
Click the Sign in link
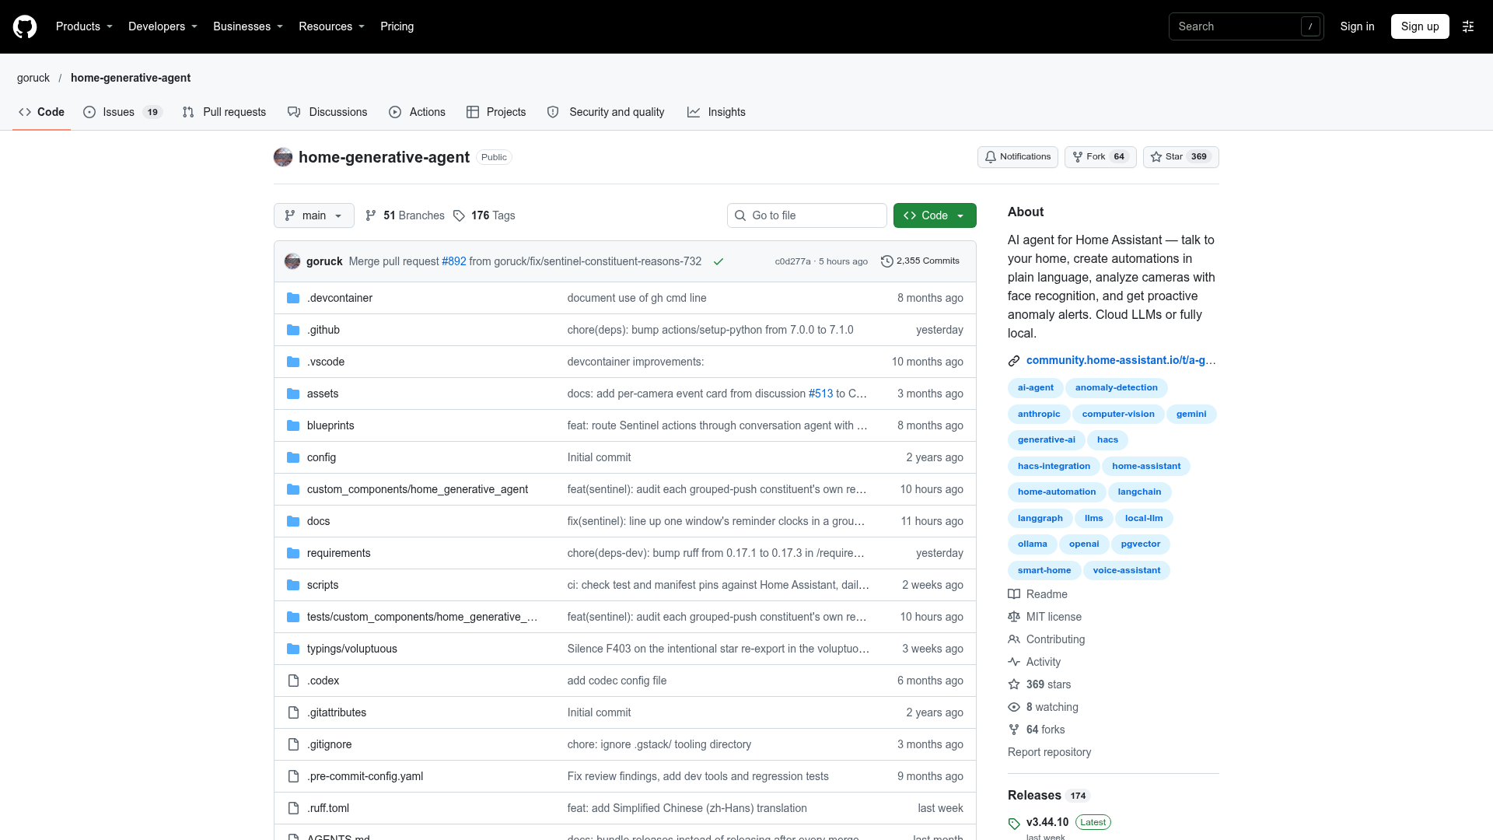pyautogui.click(x=1357, y=26)
